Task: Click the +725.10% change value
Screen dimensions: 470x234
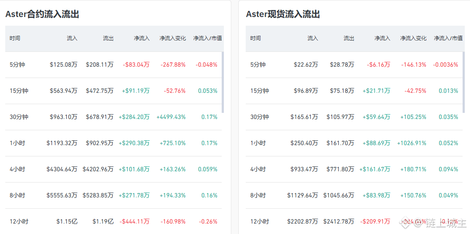Action: (173, 143)
